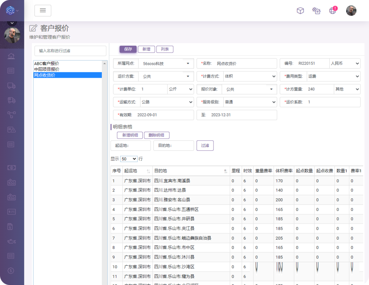Click the 保存 button

(x=128, y=49)
